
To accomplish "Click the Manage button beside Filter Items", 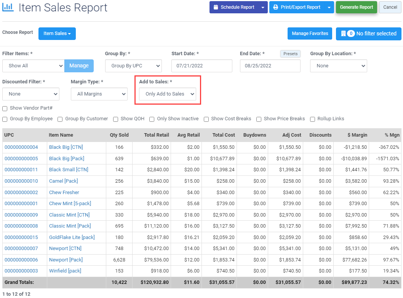I will [x=79, y=66].
